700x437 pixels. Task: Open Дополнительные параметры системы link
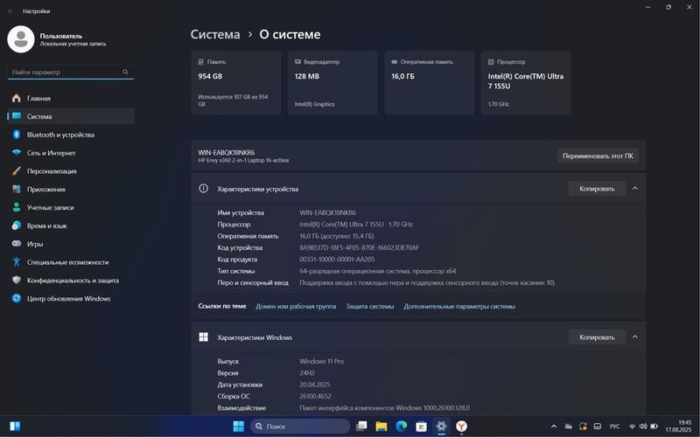coord(459,307)
